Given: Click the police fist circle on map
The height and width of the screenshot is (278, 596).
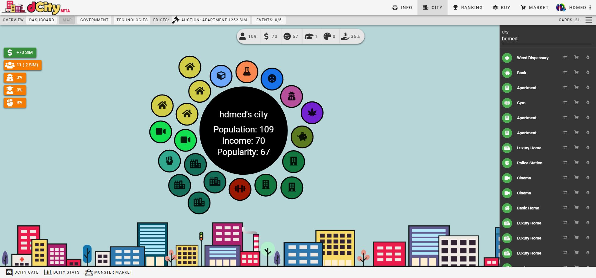Looking at the screenshot, I should coord(169,161).
